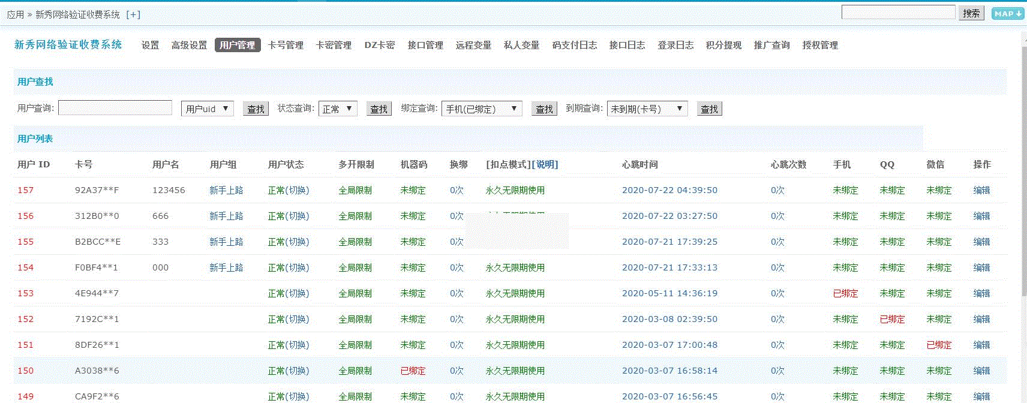Click the top-right search input box
Image resolution: width=1027 pixels, height=403 pixels.
click(x=898, y=13)
